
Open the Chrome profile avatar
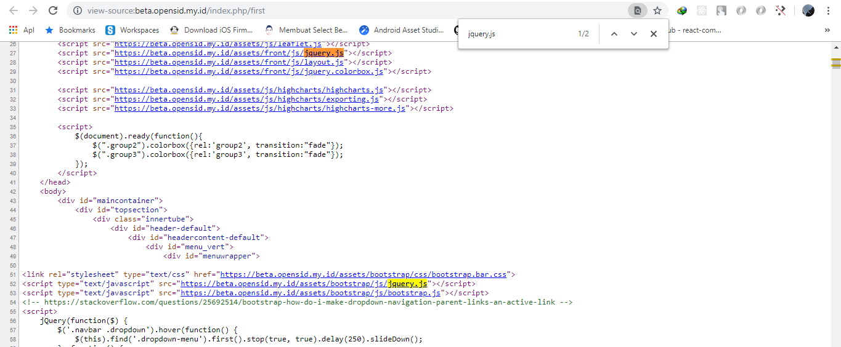click(808, 10)
